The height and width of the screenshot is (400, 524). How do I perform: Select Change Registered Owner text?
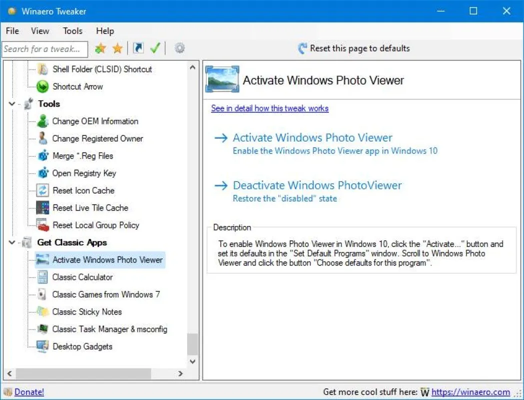coord(98,138)
